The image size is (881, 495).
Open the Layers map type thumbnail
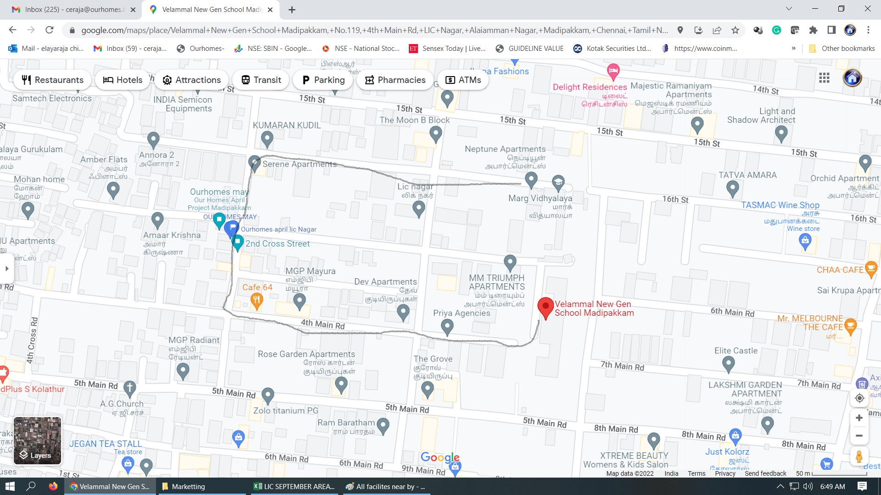pos(37,440)
